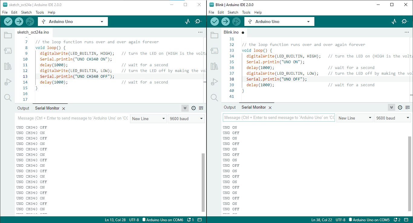This screenshot has width=413, height=223.
Task: Open New Line dropdown in sketch_oct24a window
Action: pos(148,119)
